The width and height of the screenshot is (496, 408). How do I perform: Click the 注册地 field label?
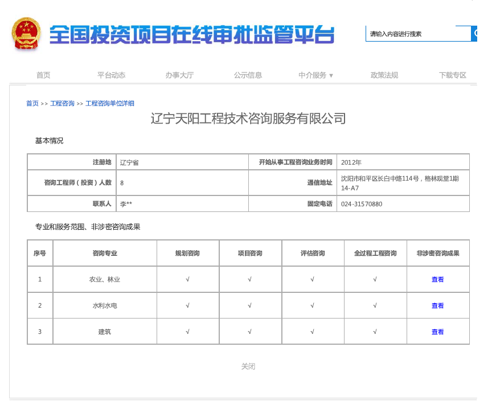point(102,162)
